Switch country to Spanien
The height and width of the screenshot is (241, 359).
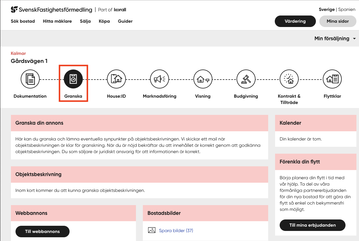[347, 9]
